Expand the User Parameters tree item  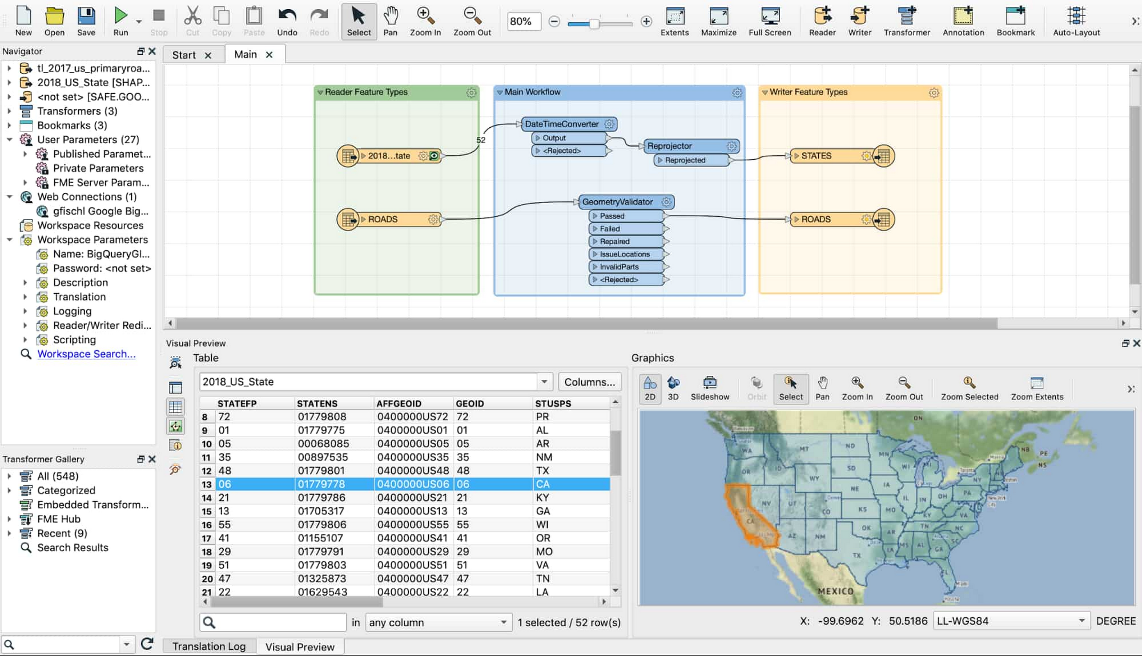(x=9, y=140)
